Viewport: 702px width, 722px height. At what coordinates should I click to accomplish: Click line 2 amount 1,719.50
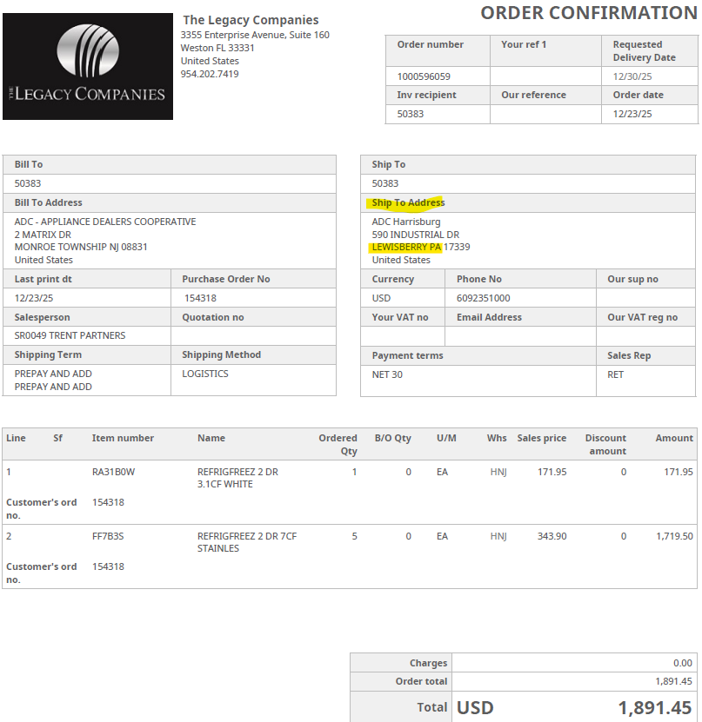click(x=674, y=536)
